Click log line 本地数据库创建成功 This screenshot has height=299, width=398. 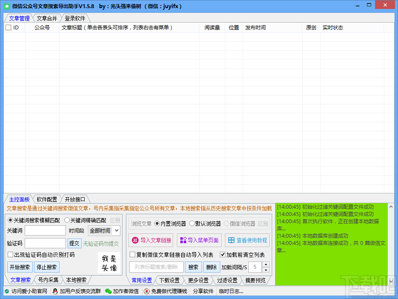[x=313, y=236]
